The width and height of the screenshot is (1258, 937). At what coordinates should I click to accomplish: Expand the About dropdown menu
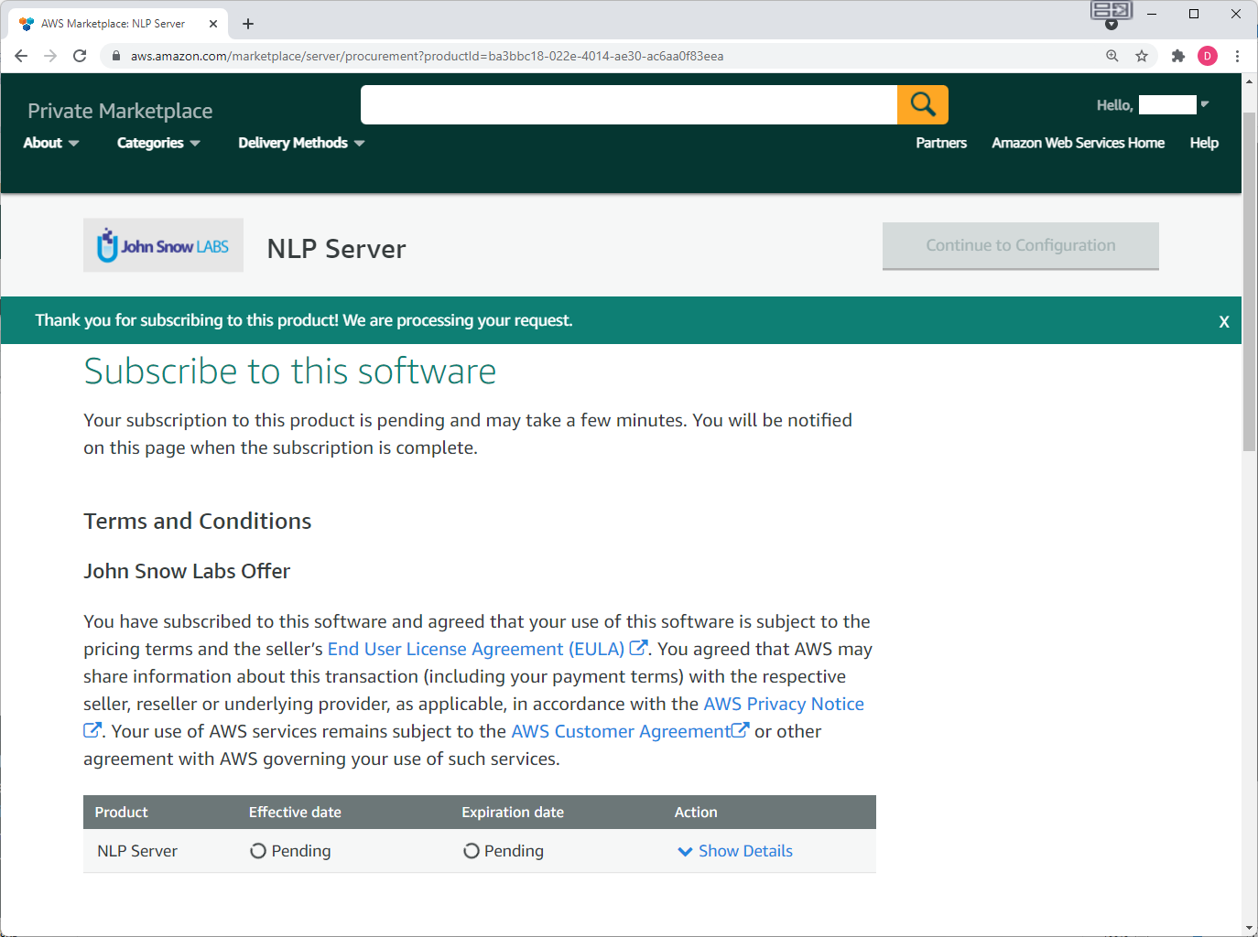pyautogui.click(x=51, y=143)
